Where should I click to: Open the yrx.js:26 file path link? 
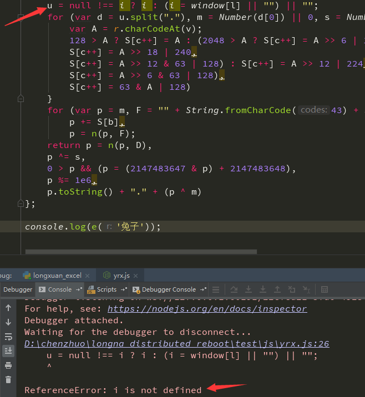[x=176, y=343]
